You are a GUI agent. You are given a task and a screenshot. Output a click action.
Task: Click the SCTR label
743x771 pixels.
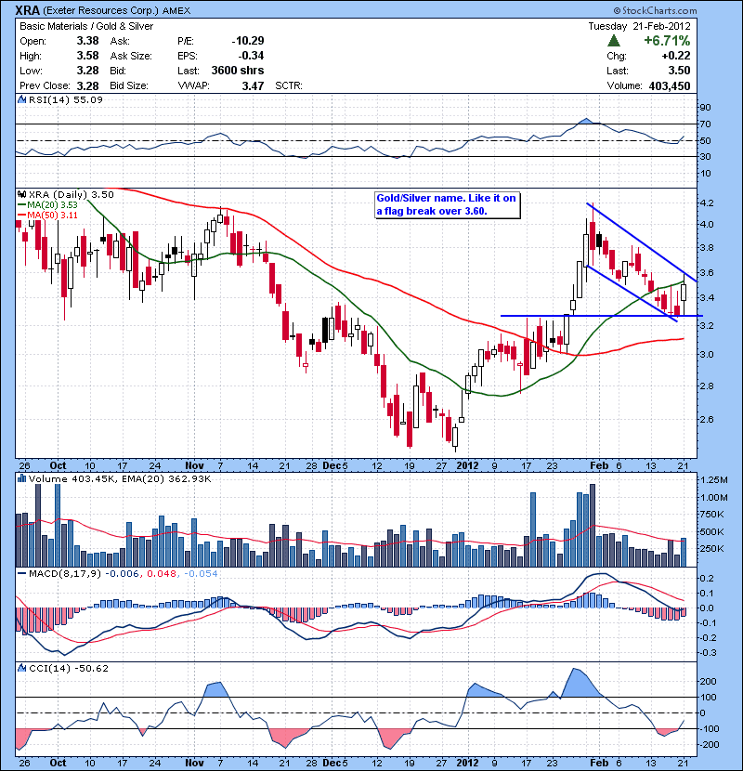[x=289, y=85]
